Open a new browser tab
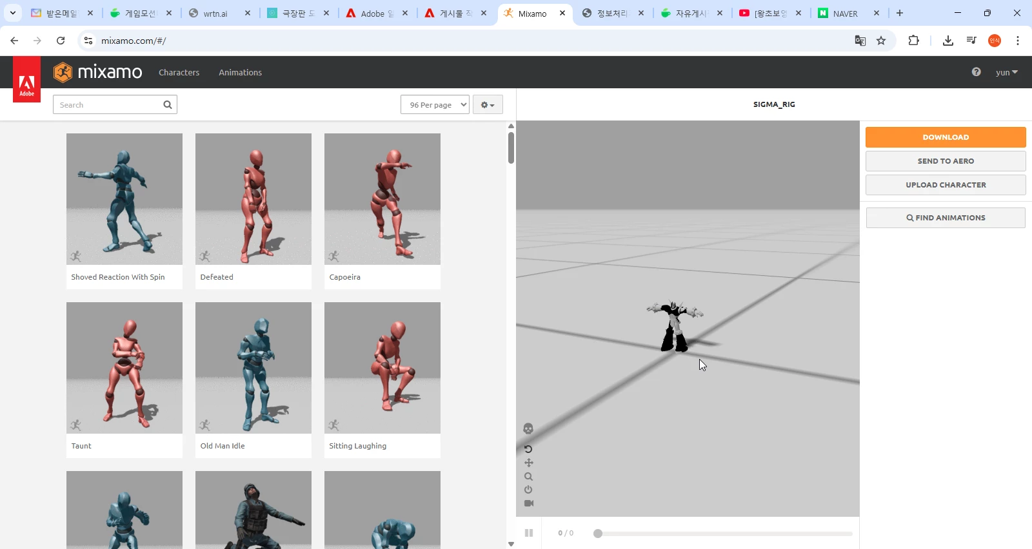Image resolution: width=1032 pixels, height=549 pixels. [x=900, y=13]
